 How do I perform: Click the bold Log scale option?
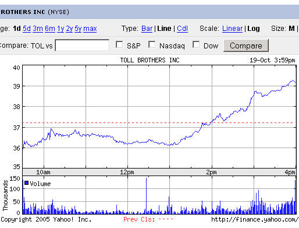coord(254,29)
